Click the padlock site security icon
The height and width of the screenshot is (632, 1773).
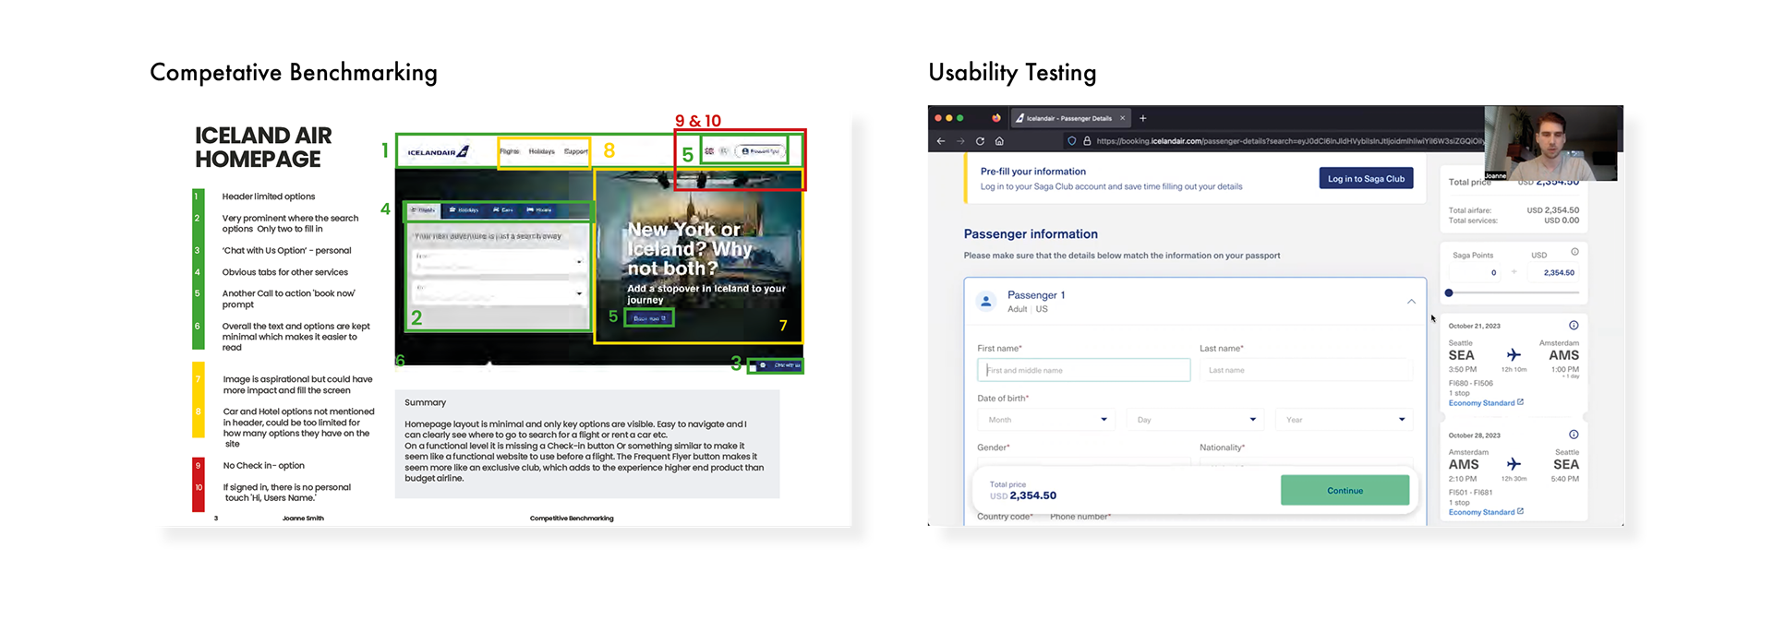[1087, 141]
